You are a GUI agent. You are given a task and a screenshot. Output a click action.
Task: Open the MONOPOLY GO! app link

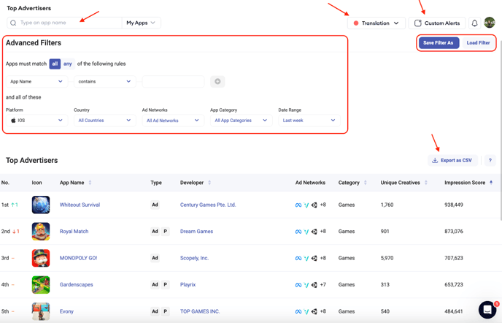click(x=79, y=258)
